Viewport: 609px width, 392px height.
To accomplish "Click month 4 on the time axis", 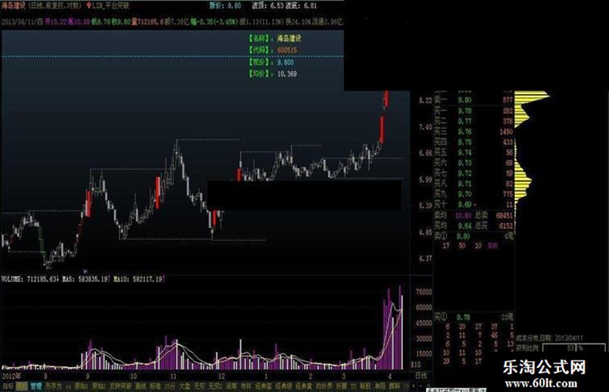I will [x=389, y=376].
